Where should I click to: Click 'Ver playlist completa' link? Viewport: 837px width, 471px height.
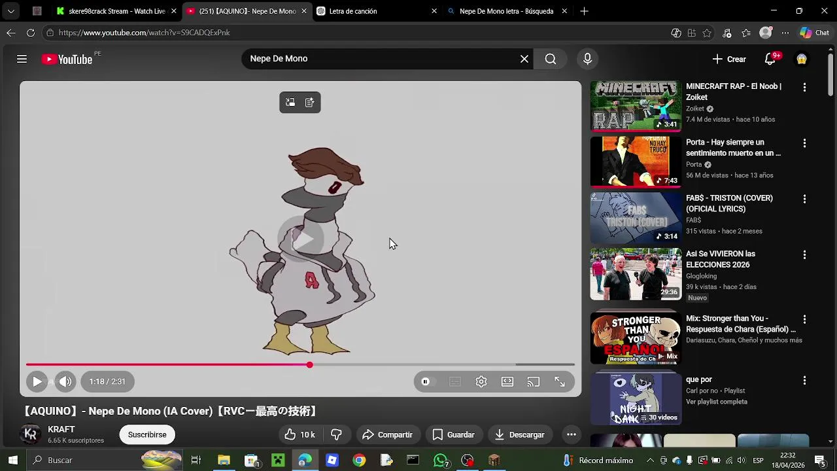point(717,402)
